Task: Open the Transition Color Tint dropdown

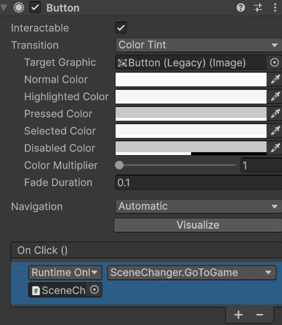Action: pos(198,45)
